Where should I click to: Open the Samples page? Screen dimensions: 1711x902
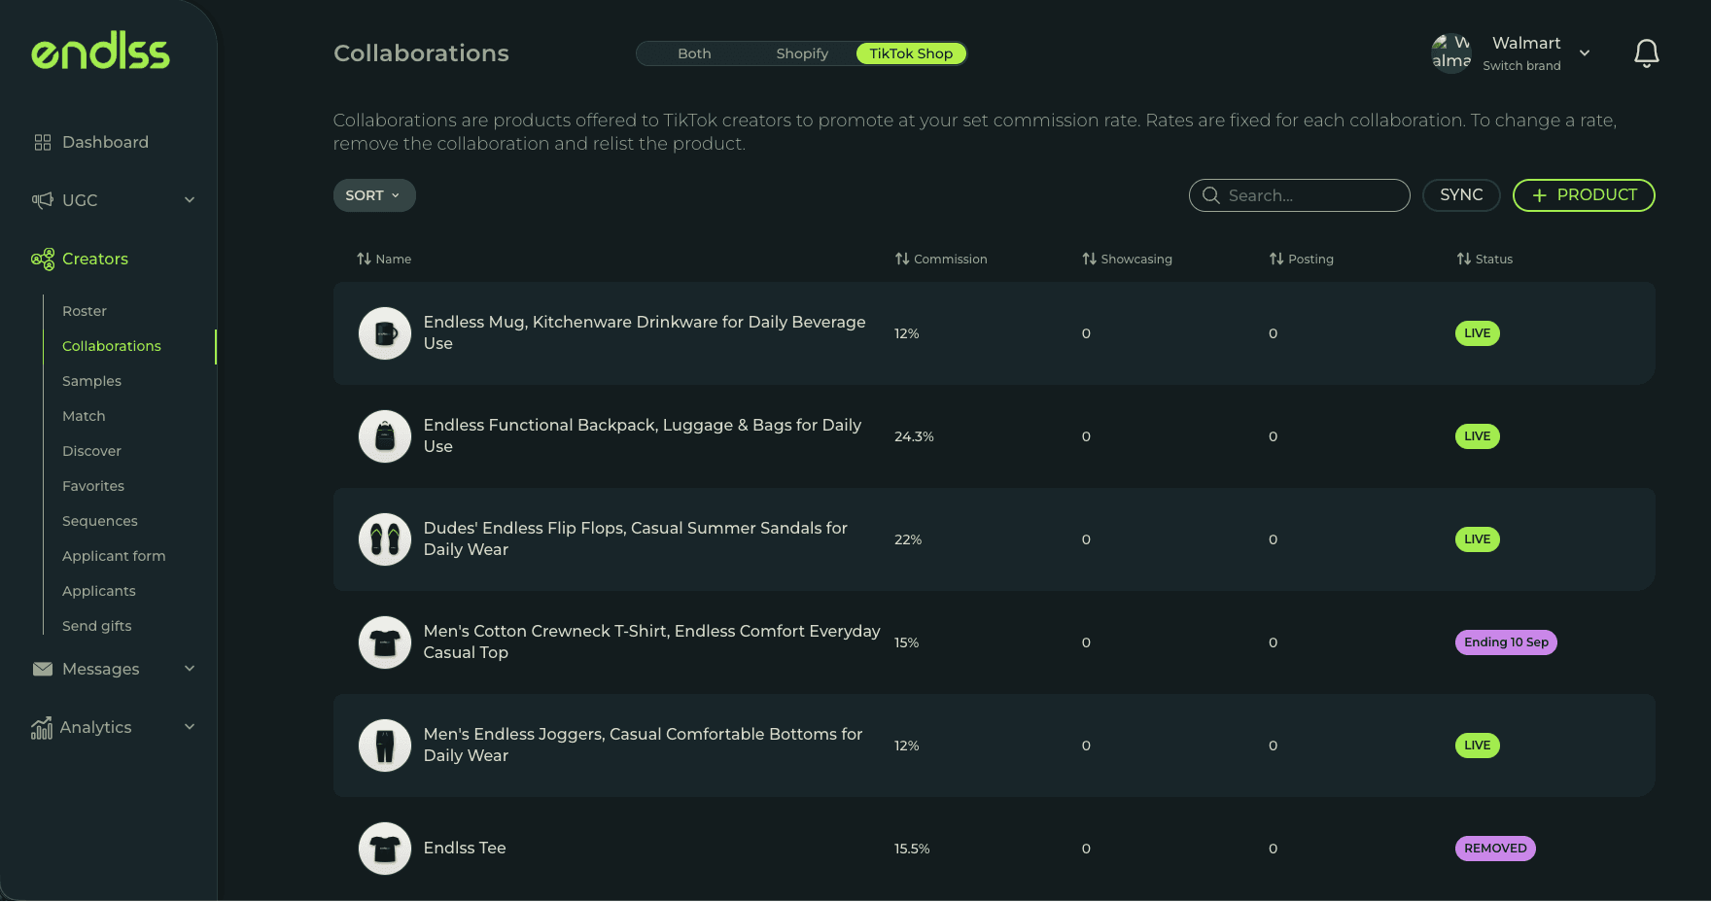pyautogui.click(x=91, y=381)
